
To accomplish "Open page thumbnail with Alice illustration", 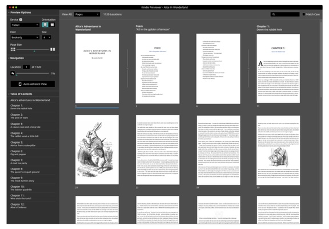I will (278, 150).
